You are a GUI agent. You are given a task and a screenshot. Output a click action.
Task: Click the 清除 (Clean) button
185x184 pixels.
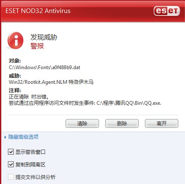[82, 123]
